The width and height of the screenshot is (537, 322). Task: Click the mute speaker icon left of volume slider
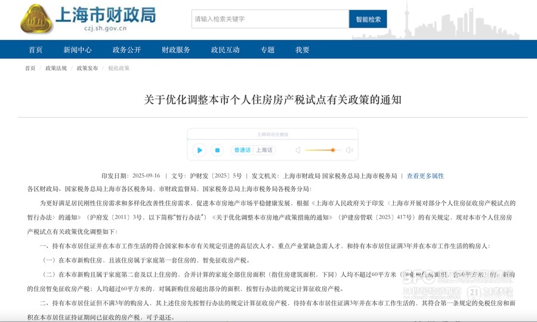(x=298, y=150)
